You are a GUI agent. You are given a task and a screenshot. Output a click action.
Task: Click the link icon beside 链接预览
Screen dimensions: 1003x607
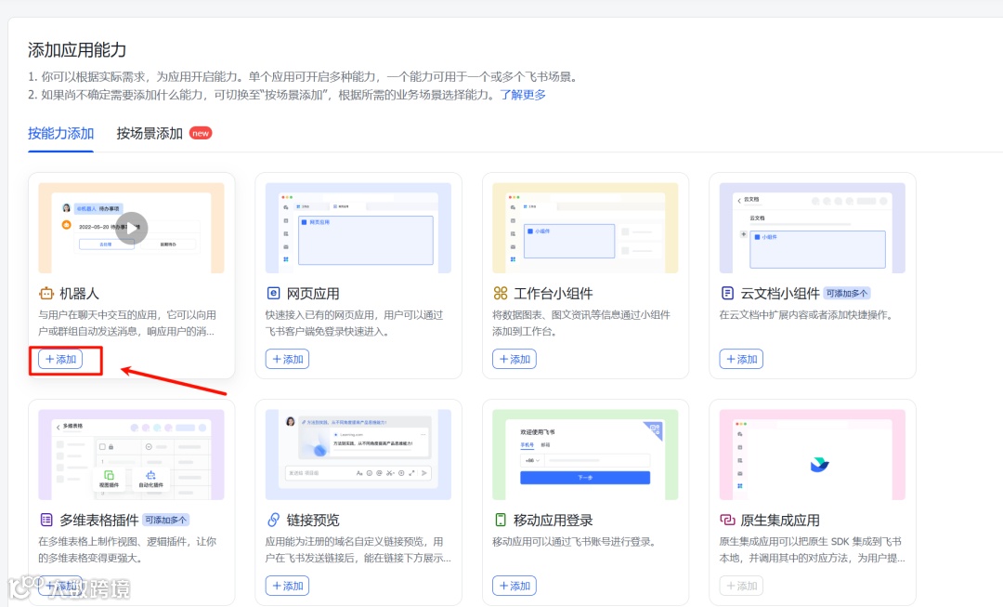pyautogui.click(x=273, y=520)
